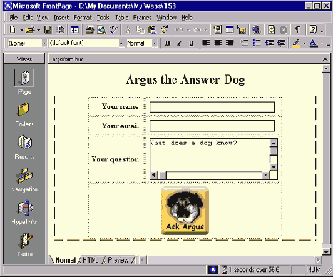Open the style (None) dropdown
Image resolution: width=333 pixels, height=277 pixels.
pyautogui.click(x=44, y=43)
